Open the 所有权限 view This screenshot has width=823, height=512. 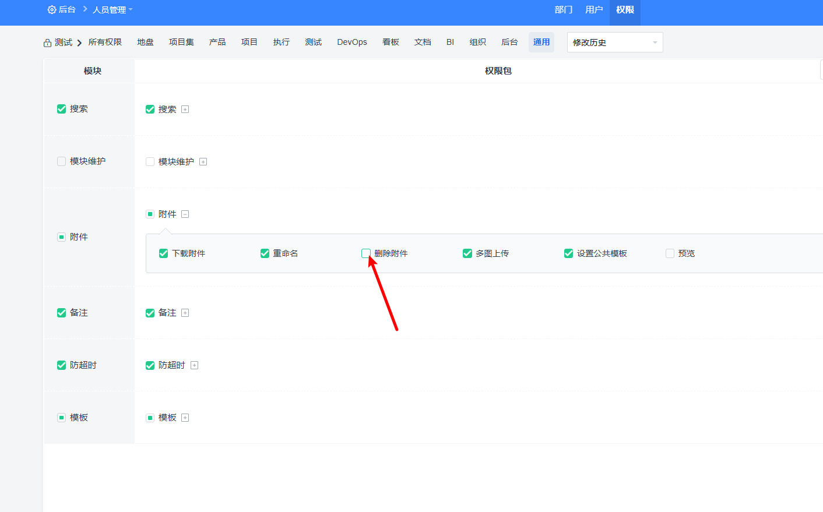coord(105,42)
